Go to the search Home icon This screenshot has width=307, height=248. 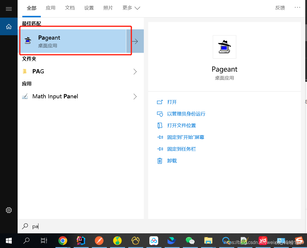(x=9, y=26)
